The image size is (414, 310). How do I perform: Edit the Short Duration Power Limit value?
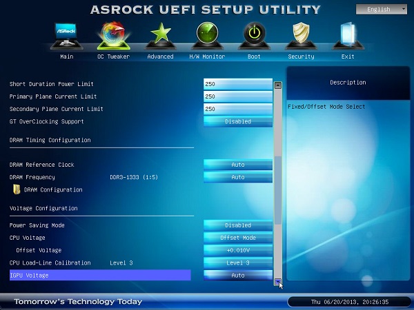click(x=238, y=84)
